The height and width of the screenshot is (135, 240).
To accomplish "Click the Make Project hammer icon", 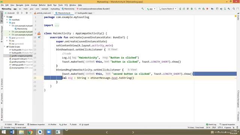I will (142, 9).
